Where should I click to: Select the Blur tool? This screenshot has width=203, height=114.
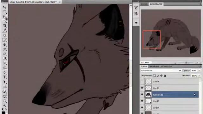pyautogui.click(x=4, y=63)
